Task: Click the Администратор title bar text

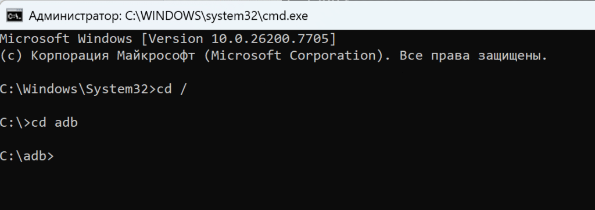Action: pyautogui.click(x=75, y=16)
